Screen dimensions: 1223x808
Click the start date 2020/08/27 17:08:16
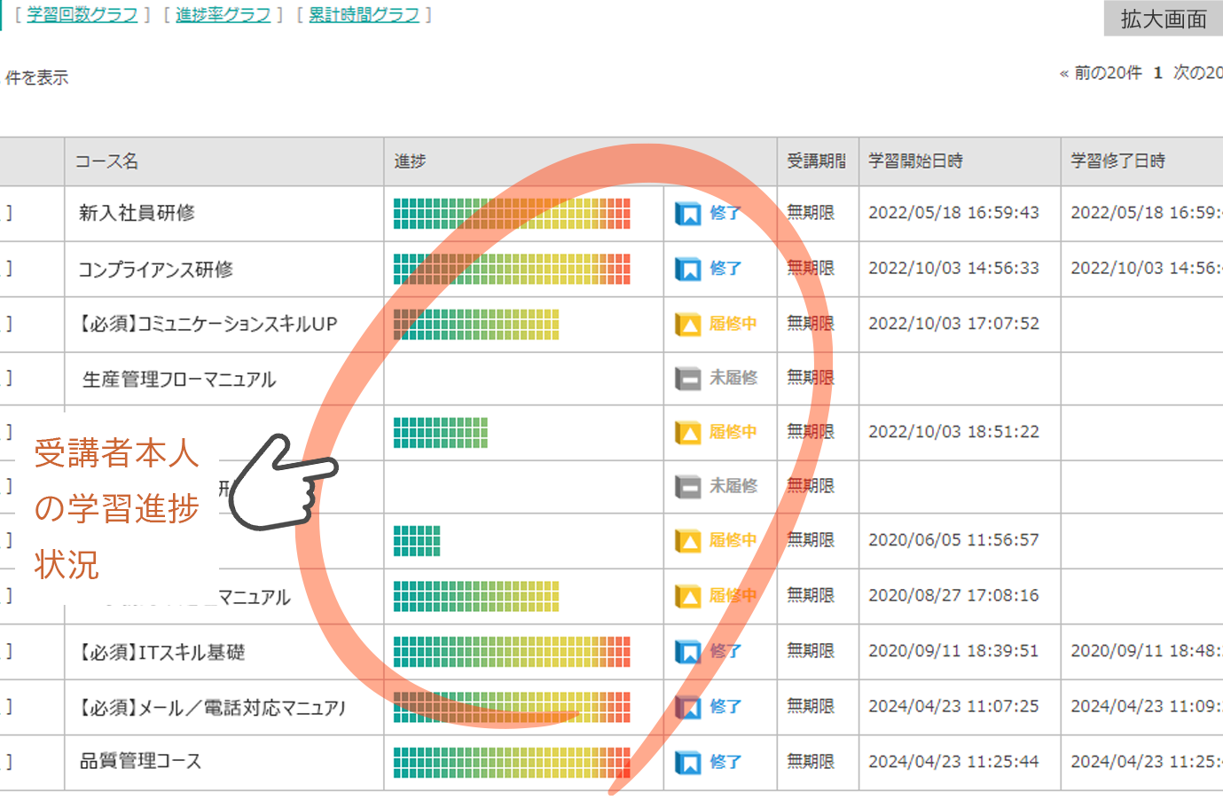(953, 595)
